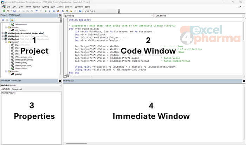Close the Immediate window panel
The width and height of the screenshot is (246, 145).
(244, 81)
